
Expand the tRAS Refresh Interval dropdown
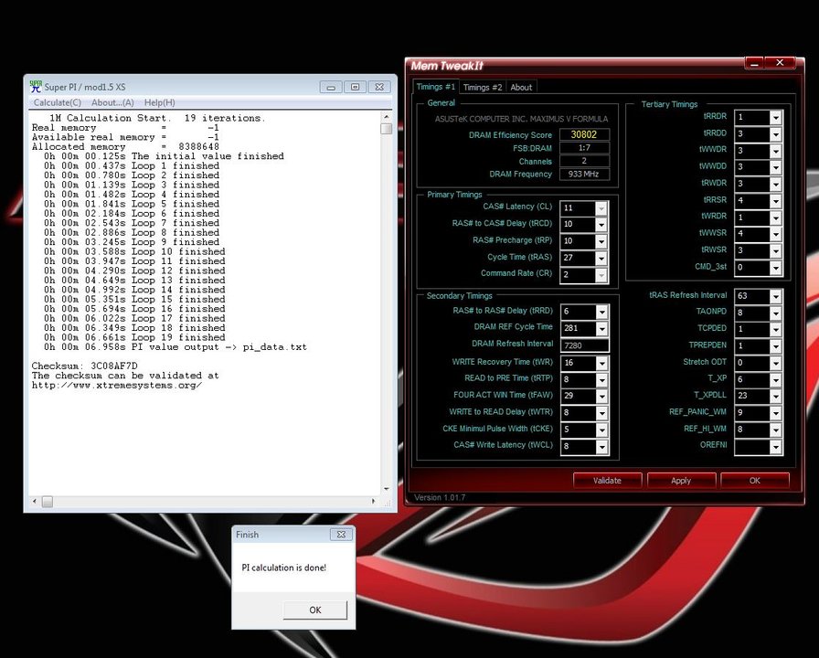776,296
